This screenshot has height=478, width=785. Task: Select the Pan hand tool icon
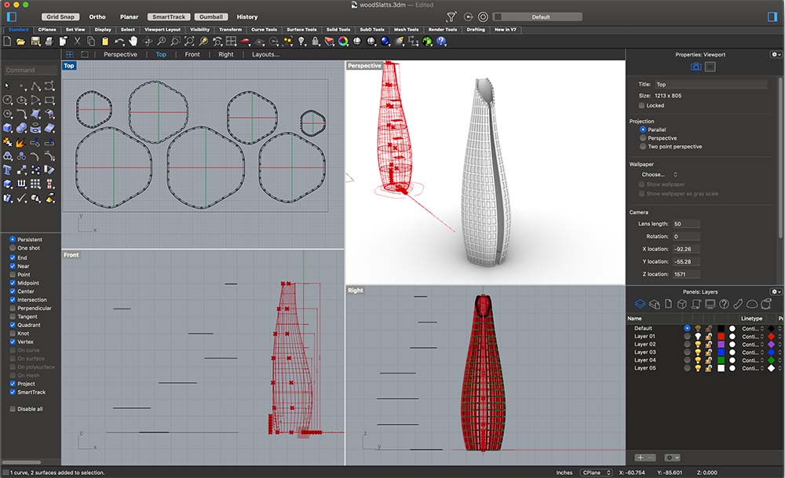click(133, 41)
